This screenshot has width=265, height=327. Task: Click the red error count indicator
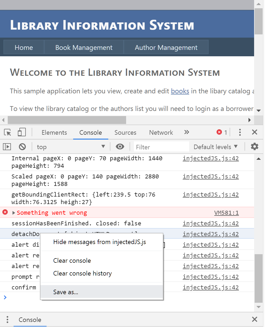click(x=222, y=132)
